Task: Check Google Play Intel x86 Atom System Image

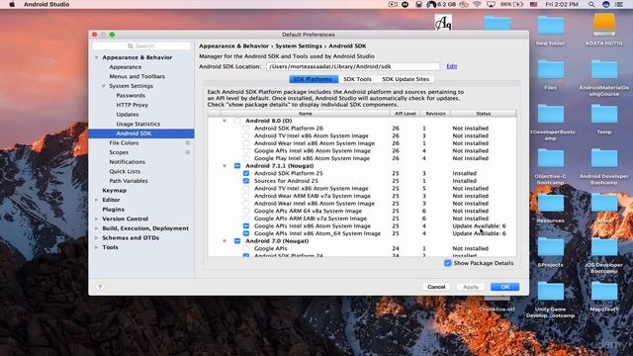Action: pyautogui.click(x=246, y=158)
